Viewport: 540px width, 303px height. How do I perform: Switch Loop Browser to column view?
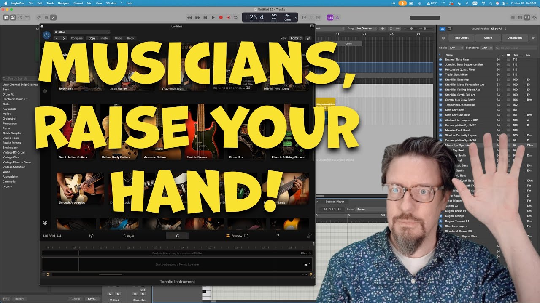click(x=450, y=29)
